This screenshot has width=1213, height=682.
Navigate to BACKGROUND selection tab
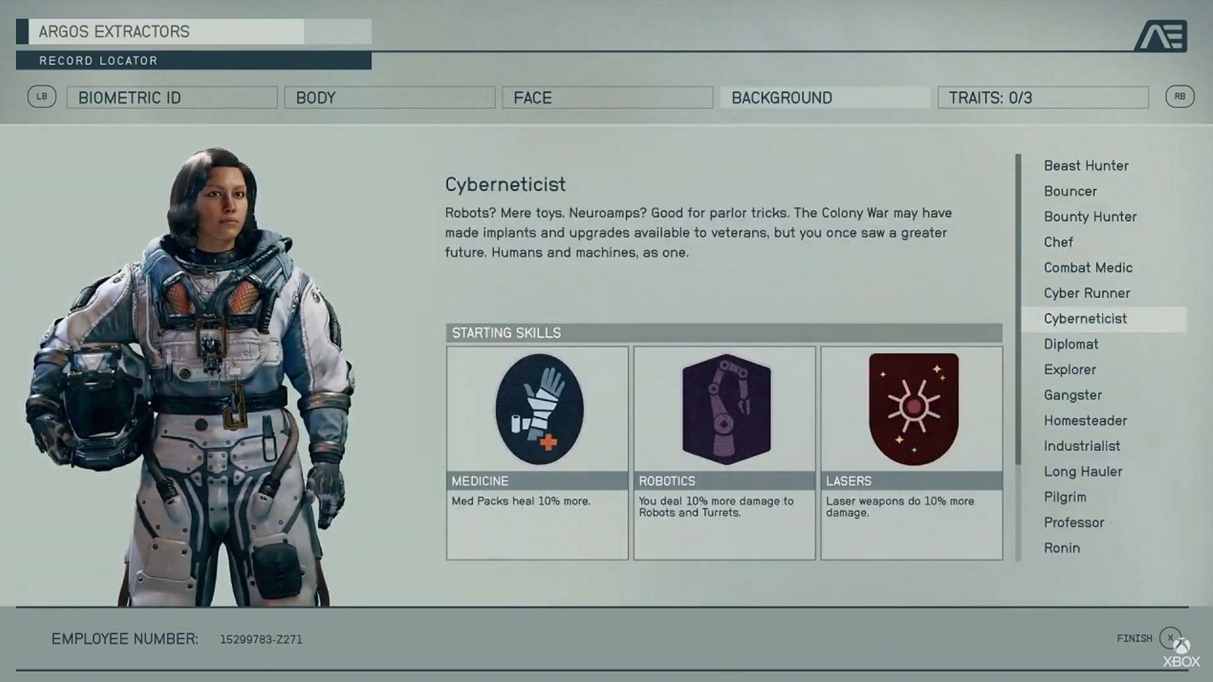[x=824, y=97]
